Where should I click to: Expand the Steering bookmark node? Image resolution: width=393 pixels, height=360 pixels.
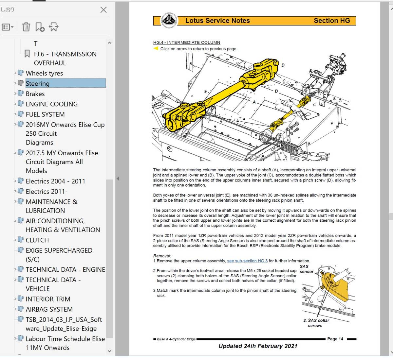pyautogui.click(x=15, y=83)
